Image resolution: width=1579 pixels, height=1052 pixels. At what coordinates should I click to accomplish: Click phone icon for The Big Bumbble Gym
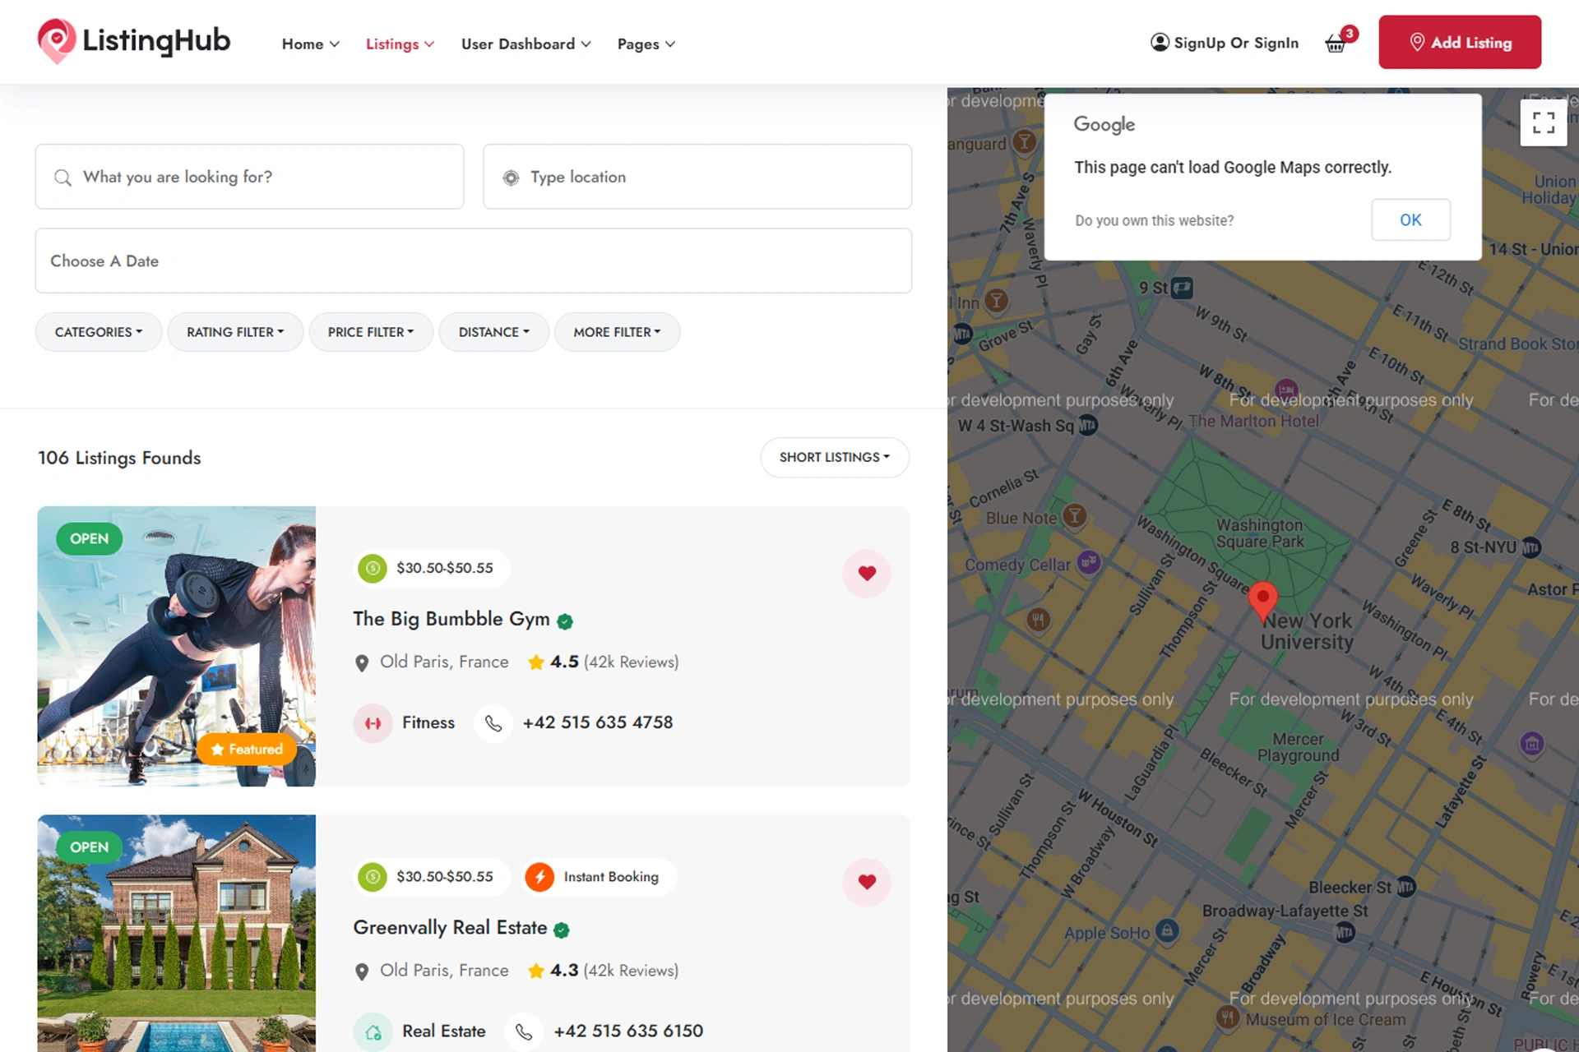pyautogui.click(x=493, y=723)
